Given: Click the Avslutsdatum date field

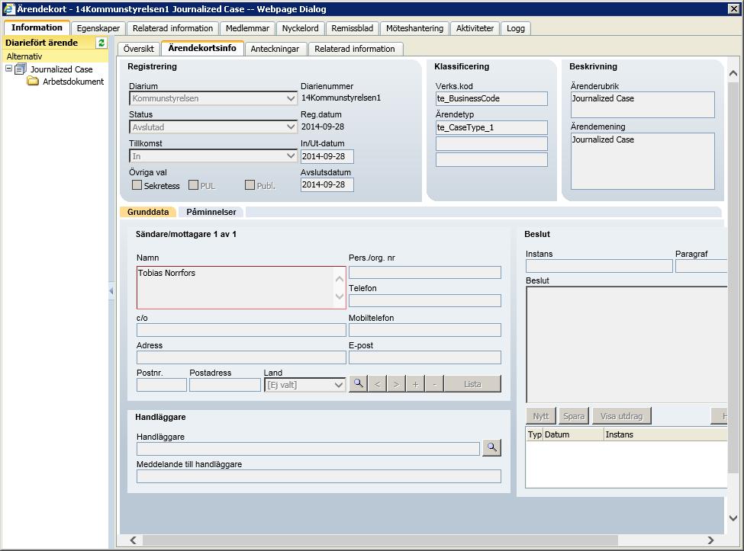Looking at the screenshot, I should tap(327, 184).
